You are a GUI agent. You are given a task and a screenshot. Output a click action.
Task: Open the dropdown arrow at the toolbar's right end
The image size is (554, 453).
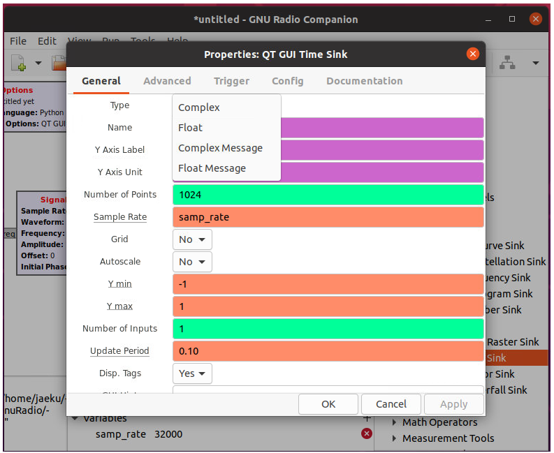[x=536, y=64]
